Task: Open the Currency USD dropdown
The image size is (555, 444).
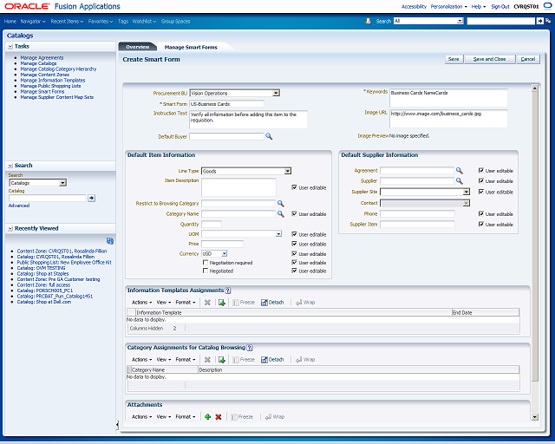Action: point(225,254)
